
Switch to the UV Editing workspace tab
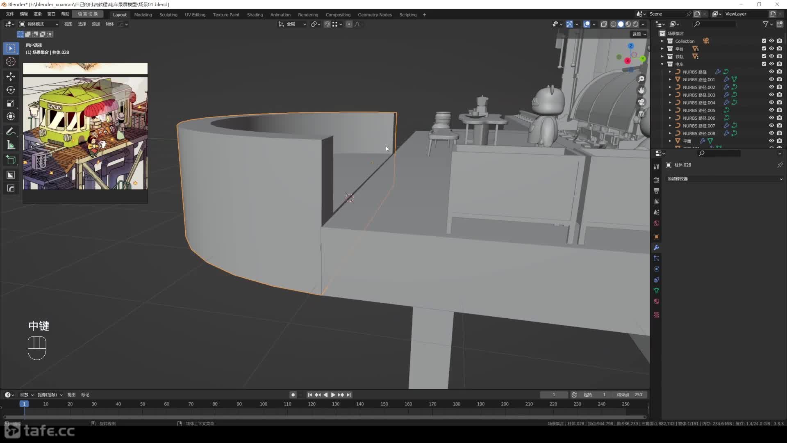[195, 15]
